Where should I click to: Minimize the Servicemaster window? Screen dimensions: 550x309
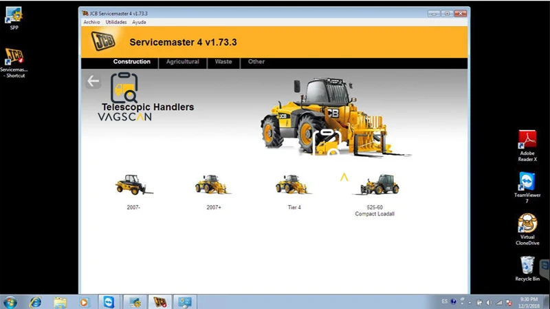coord(434,14)
